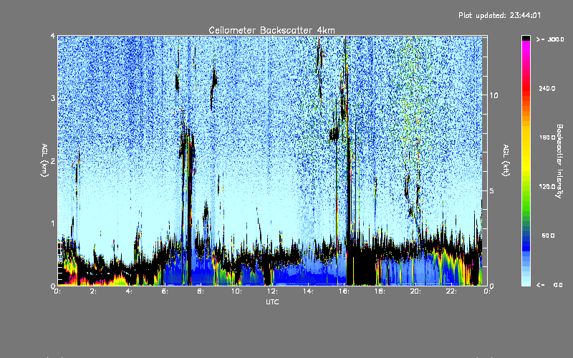
Task: Click the '6:' hour tick label
Action: click(165, 291)
